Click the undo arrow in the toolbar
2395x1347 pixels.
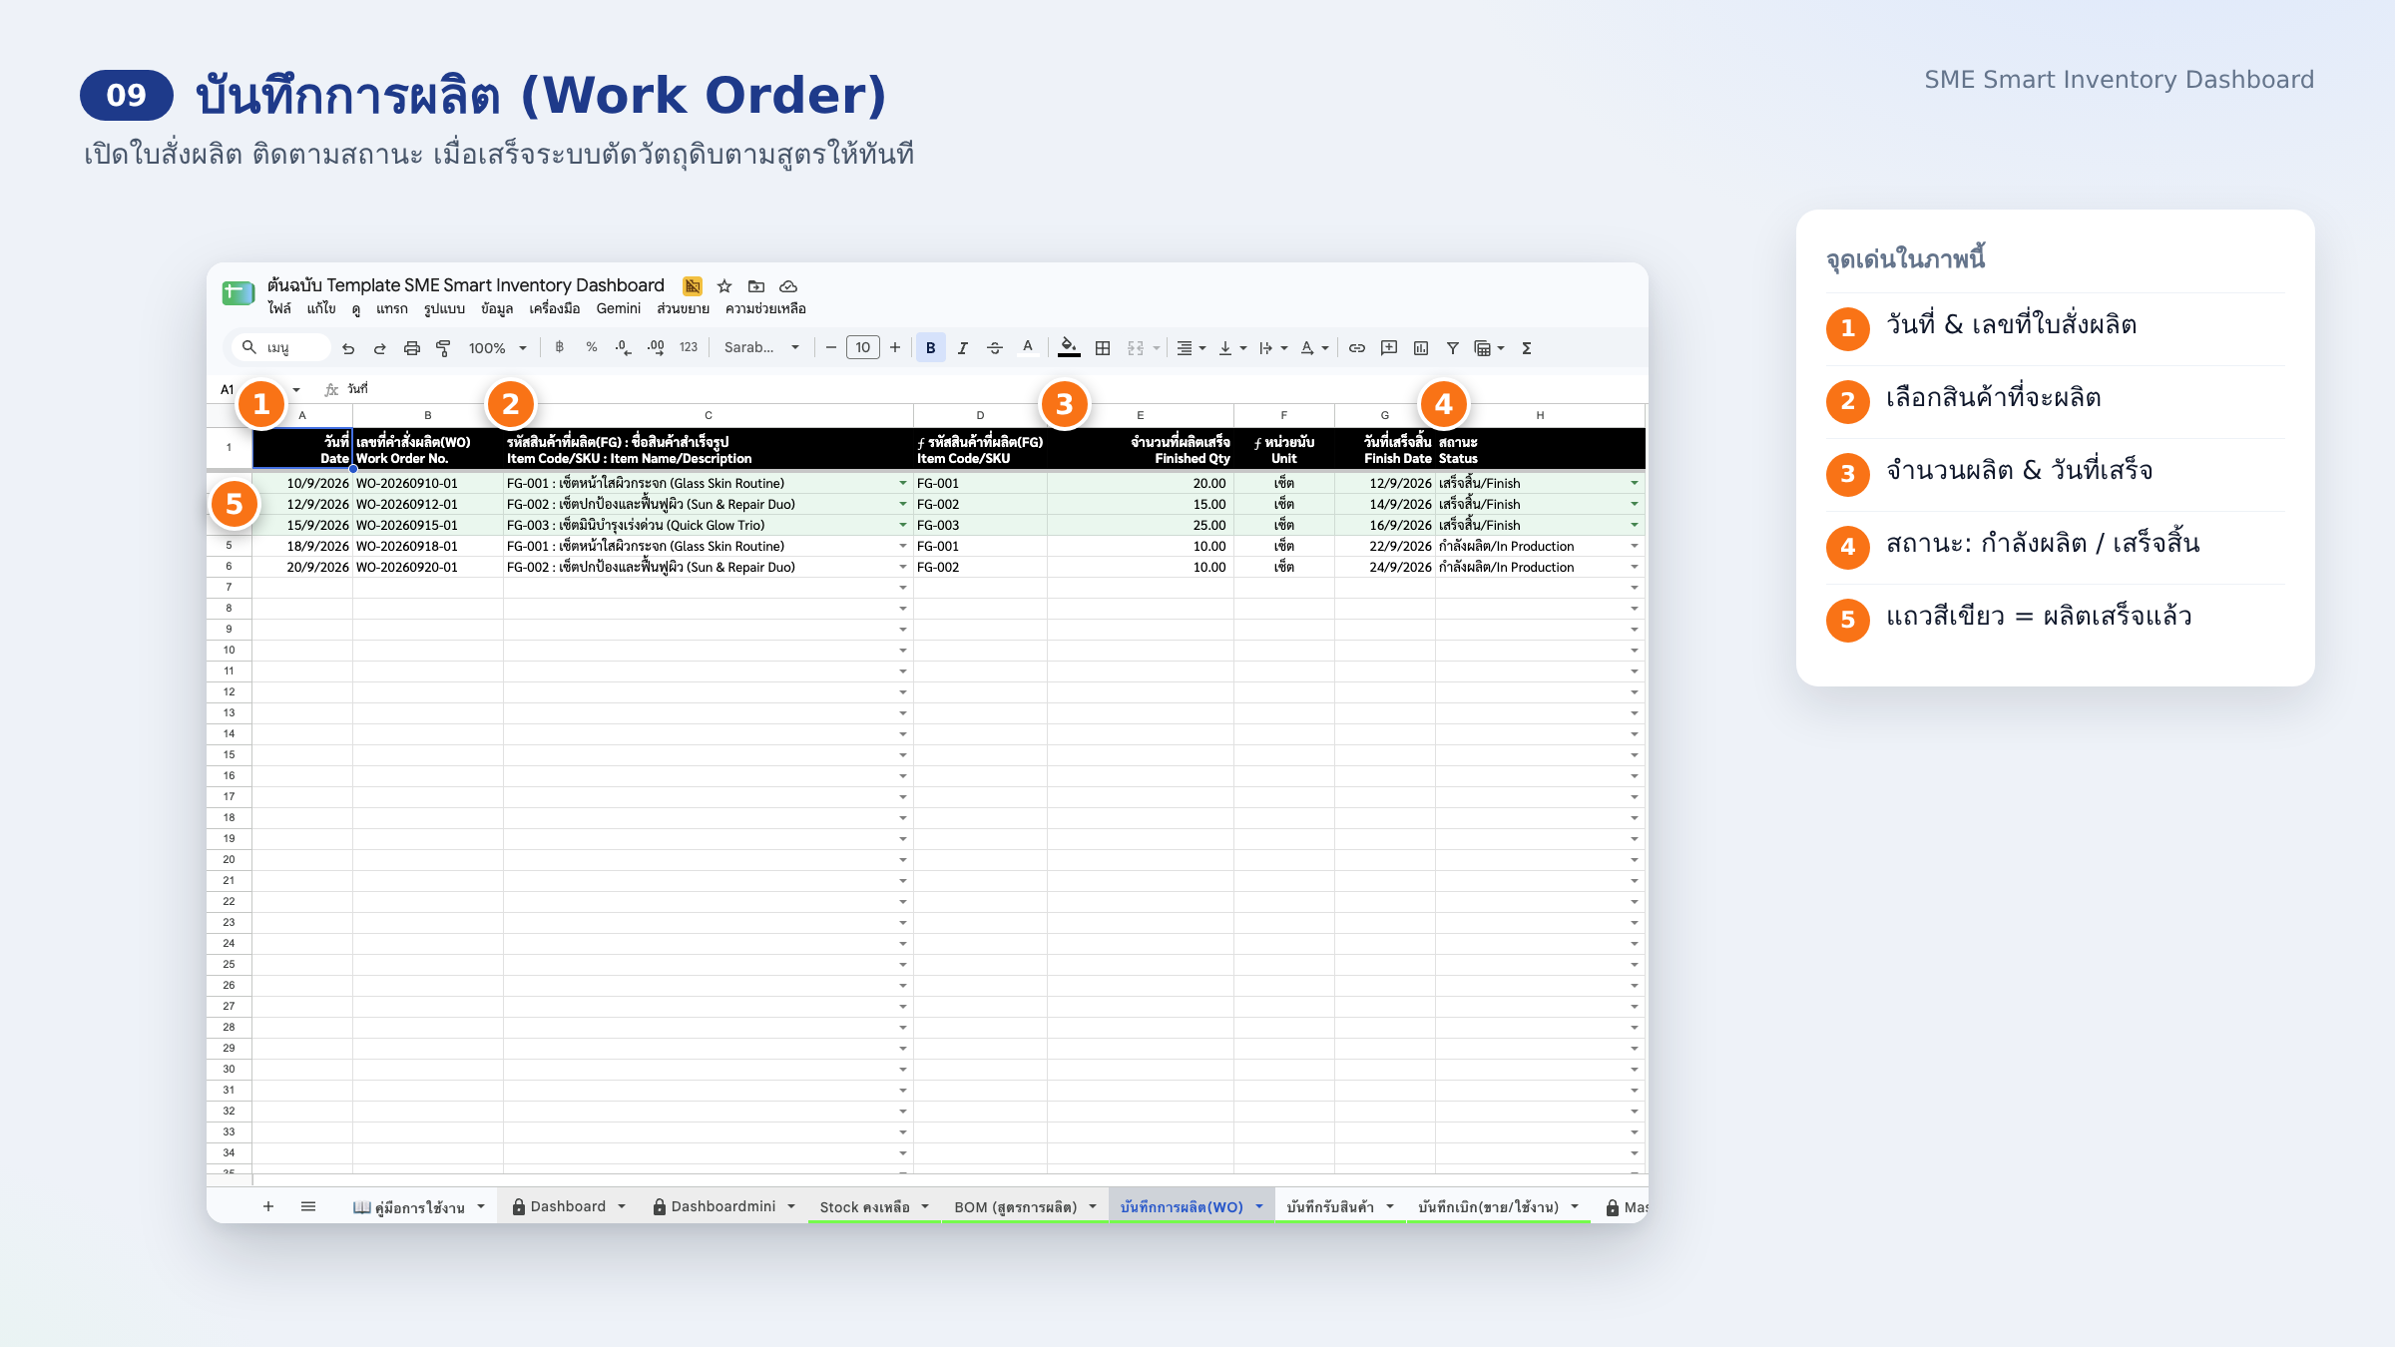tap(348, 348)
